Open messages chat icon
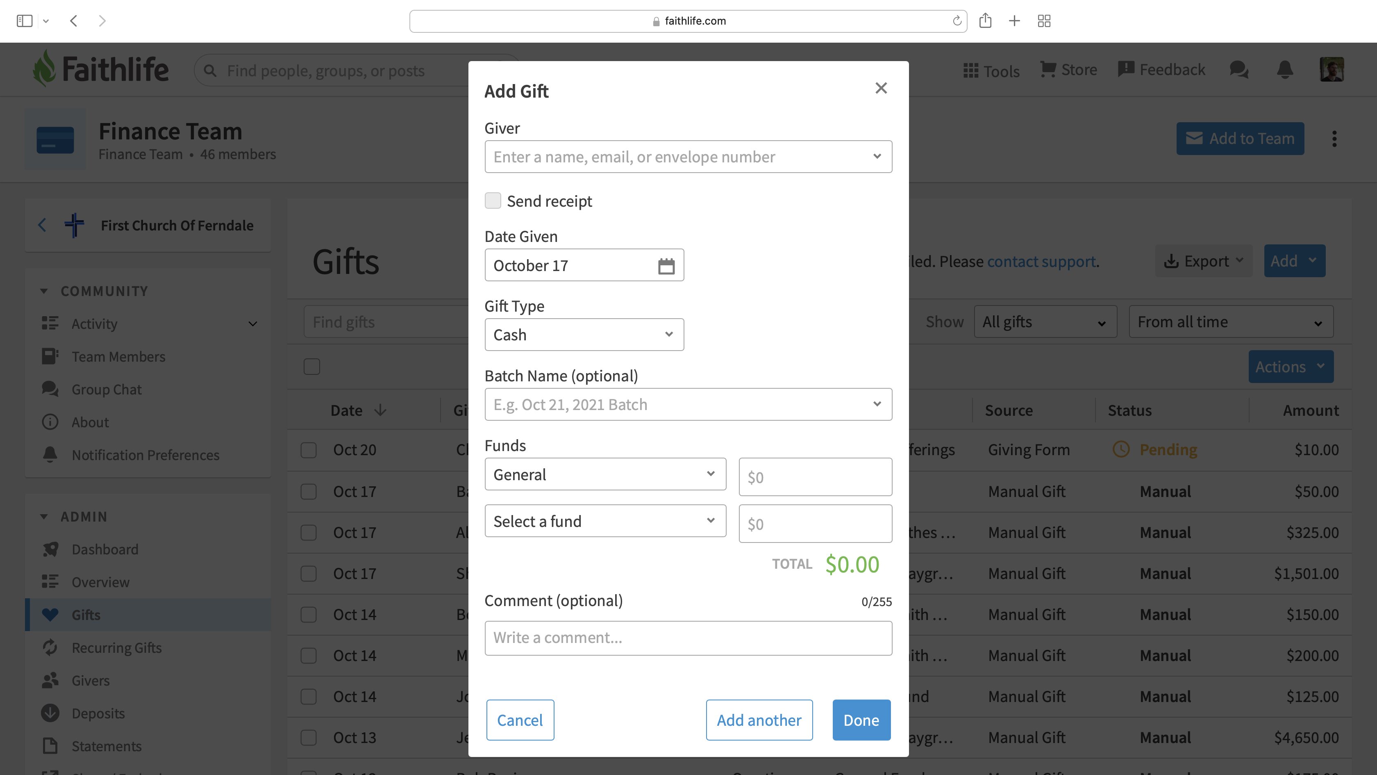Screen dimensions: 1377x775 click(1238, 70)
